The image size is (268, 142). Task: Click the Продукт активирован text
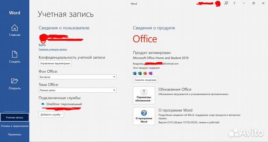pos(152,53)
